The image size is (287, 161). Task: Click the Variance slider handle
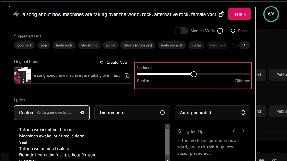tap(194, 74)
